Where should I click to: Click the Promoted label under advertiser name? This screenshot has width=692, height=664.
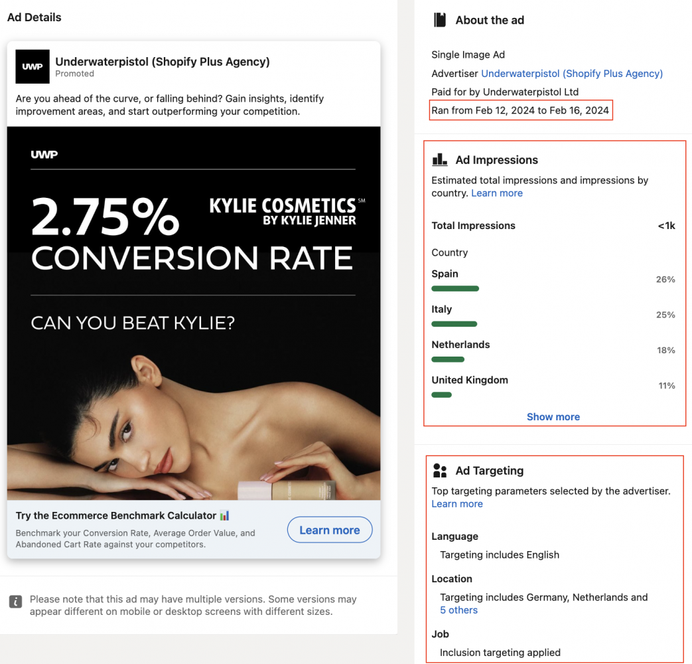point(74,74)
